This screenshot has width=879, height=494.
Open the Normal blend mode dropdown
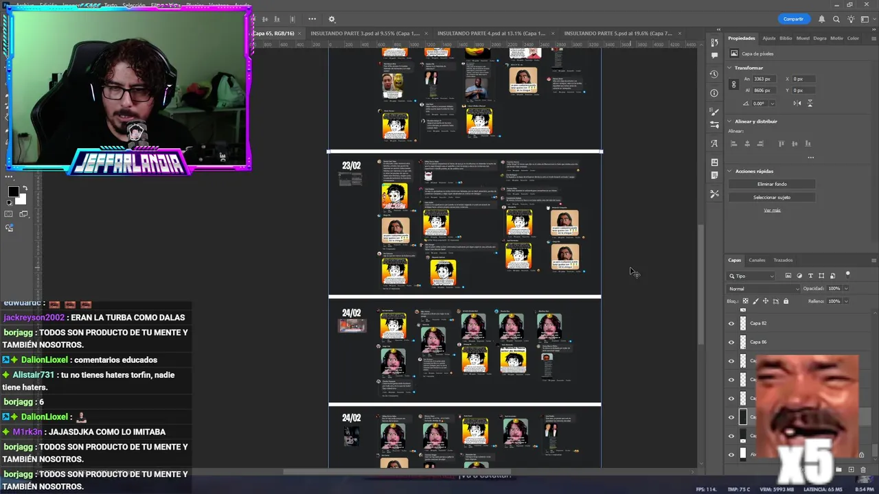point(764,289)
